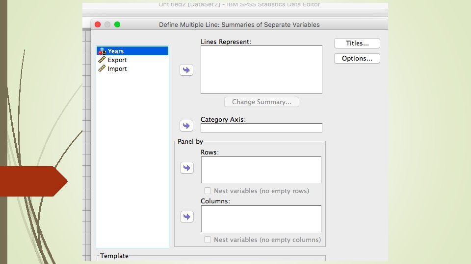Viewport: 471px width, 264px height.
Task: Click the ruler icon beside Export
Action: [x=102, y=60]
